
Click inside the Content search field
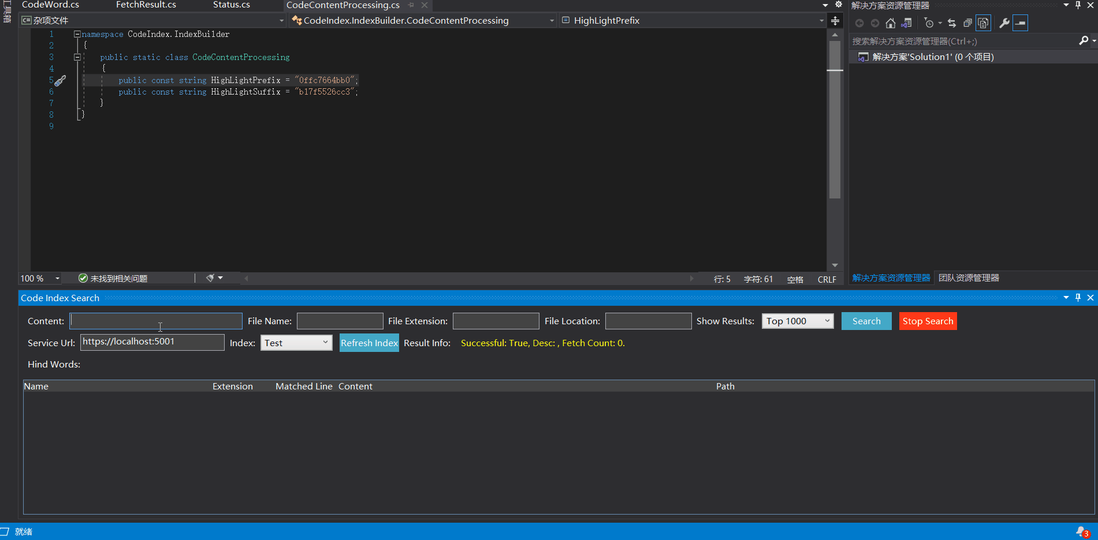(x=156, y=321)
